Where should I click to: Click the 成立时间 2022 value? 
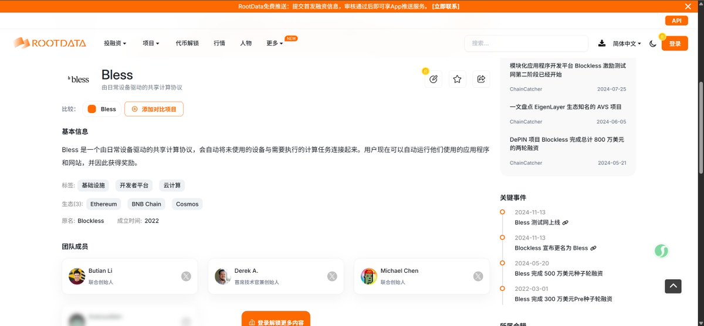(151, 221)
